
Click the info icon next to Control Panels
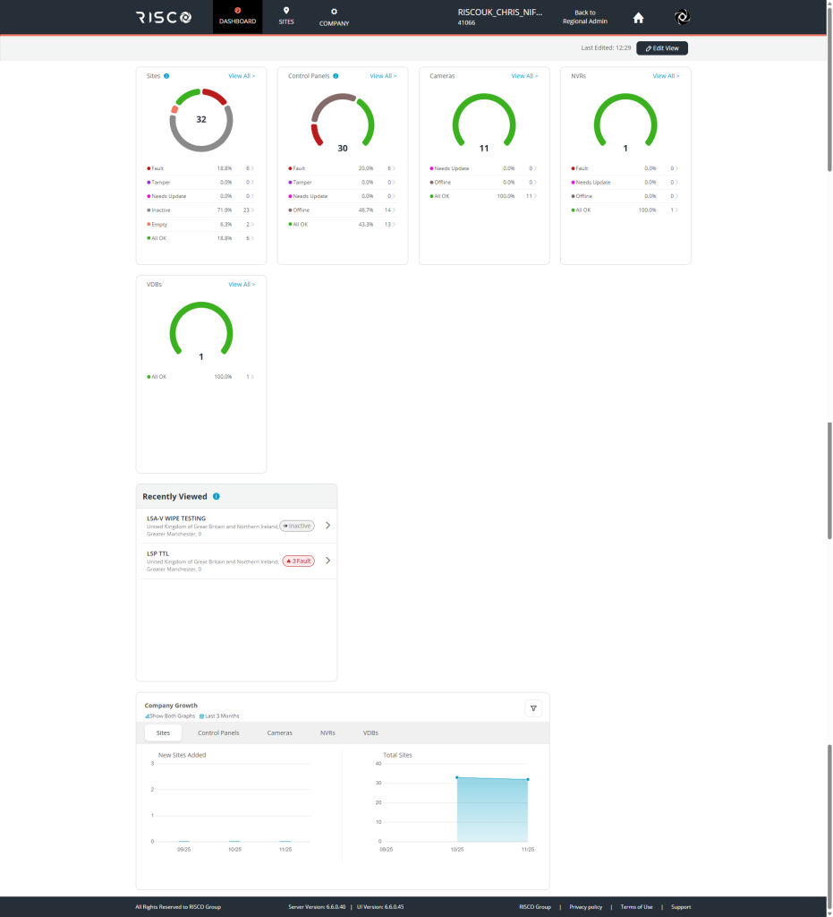pyautogui.click(x=334, y=76)
